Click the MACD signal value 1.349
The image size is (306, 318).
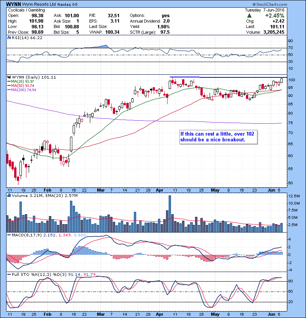(65, 235)
